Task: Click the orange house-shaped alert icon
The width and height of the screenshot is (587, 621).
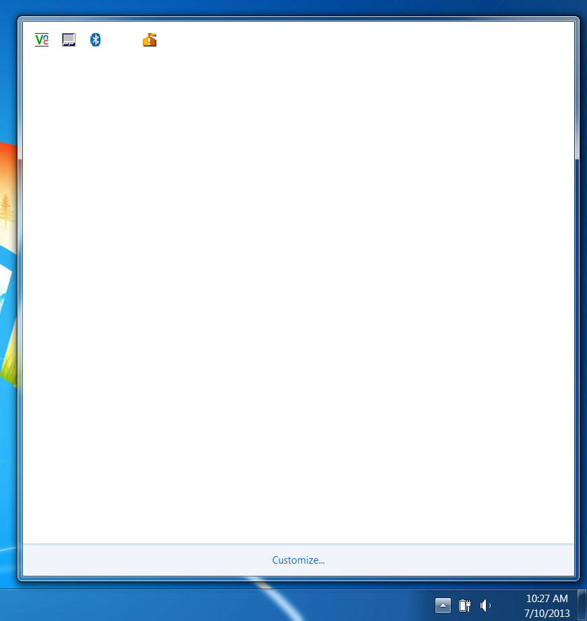Action: [150, 40]
